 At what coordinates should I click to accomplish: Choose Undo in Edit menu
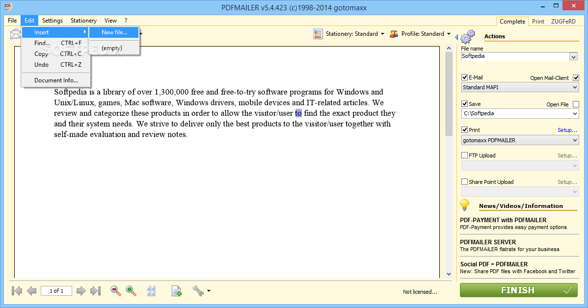(55, 65)
